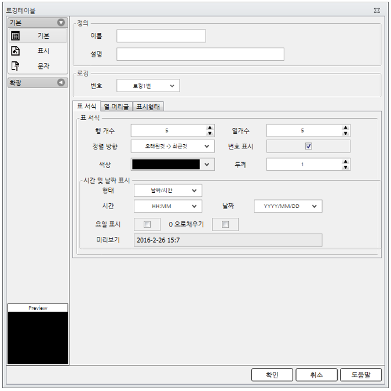Open the 날짜 YYYY/MM/DD dropdown
391x391 pixels.
point(288,206)
